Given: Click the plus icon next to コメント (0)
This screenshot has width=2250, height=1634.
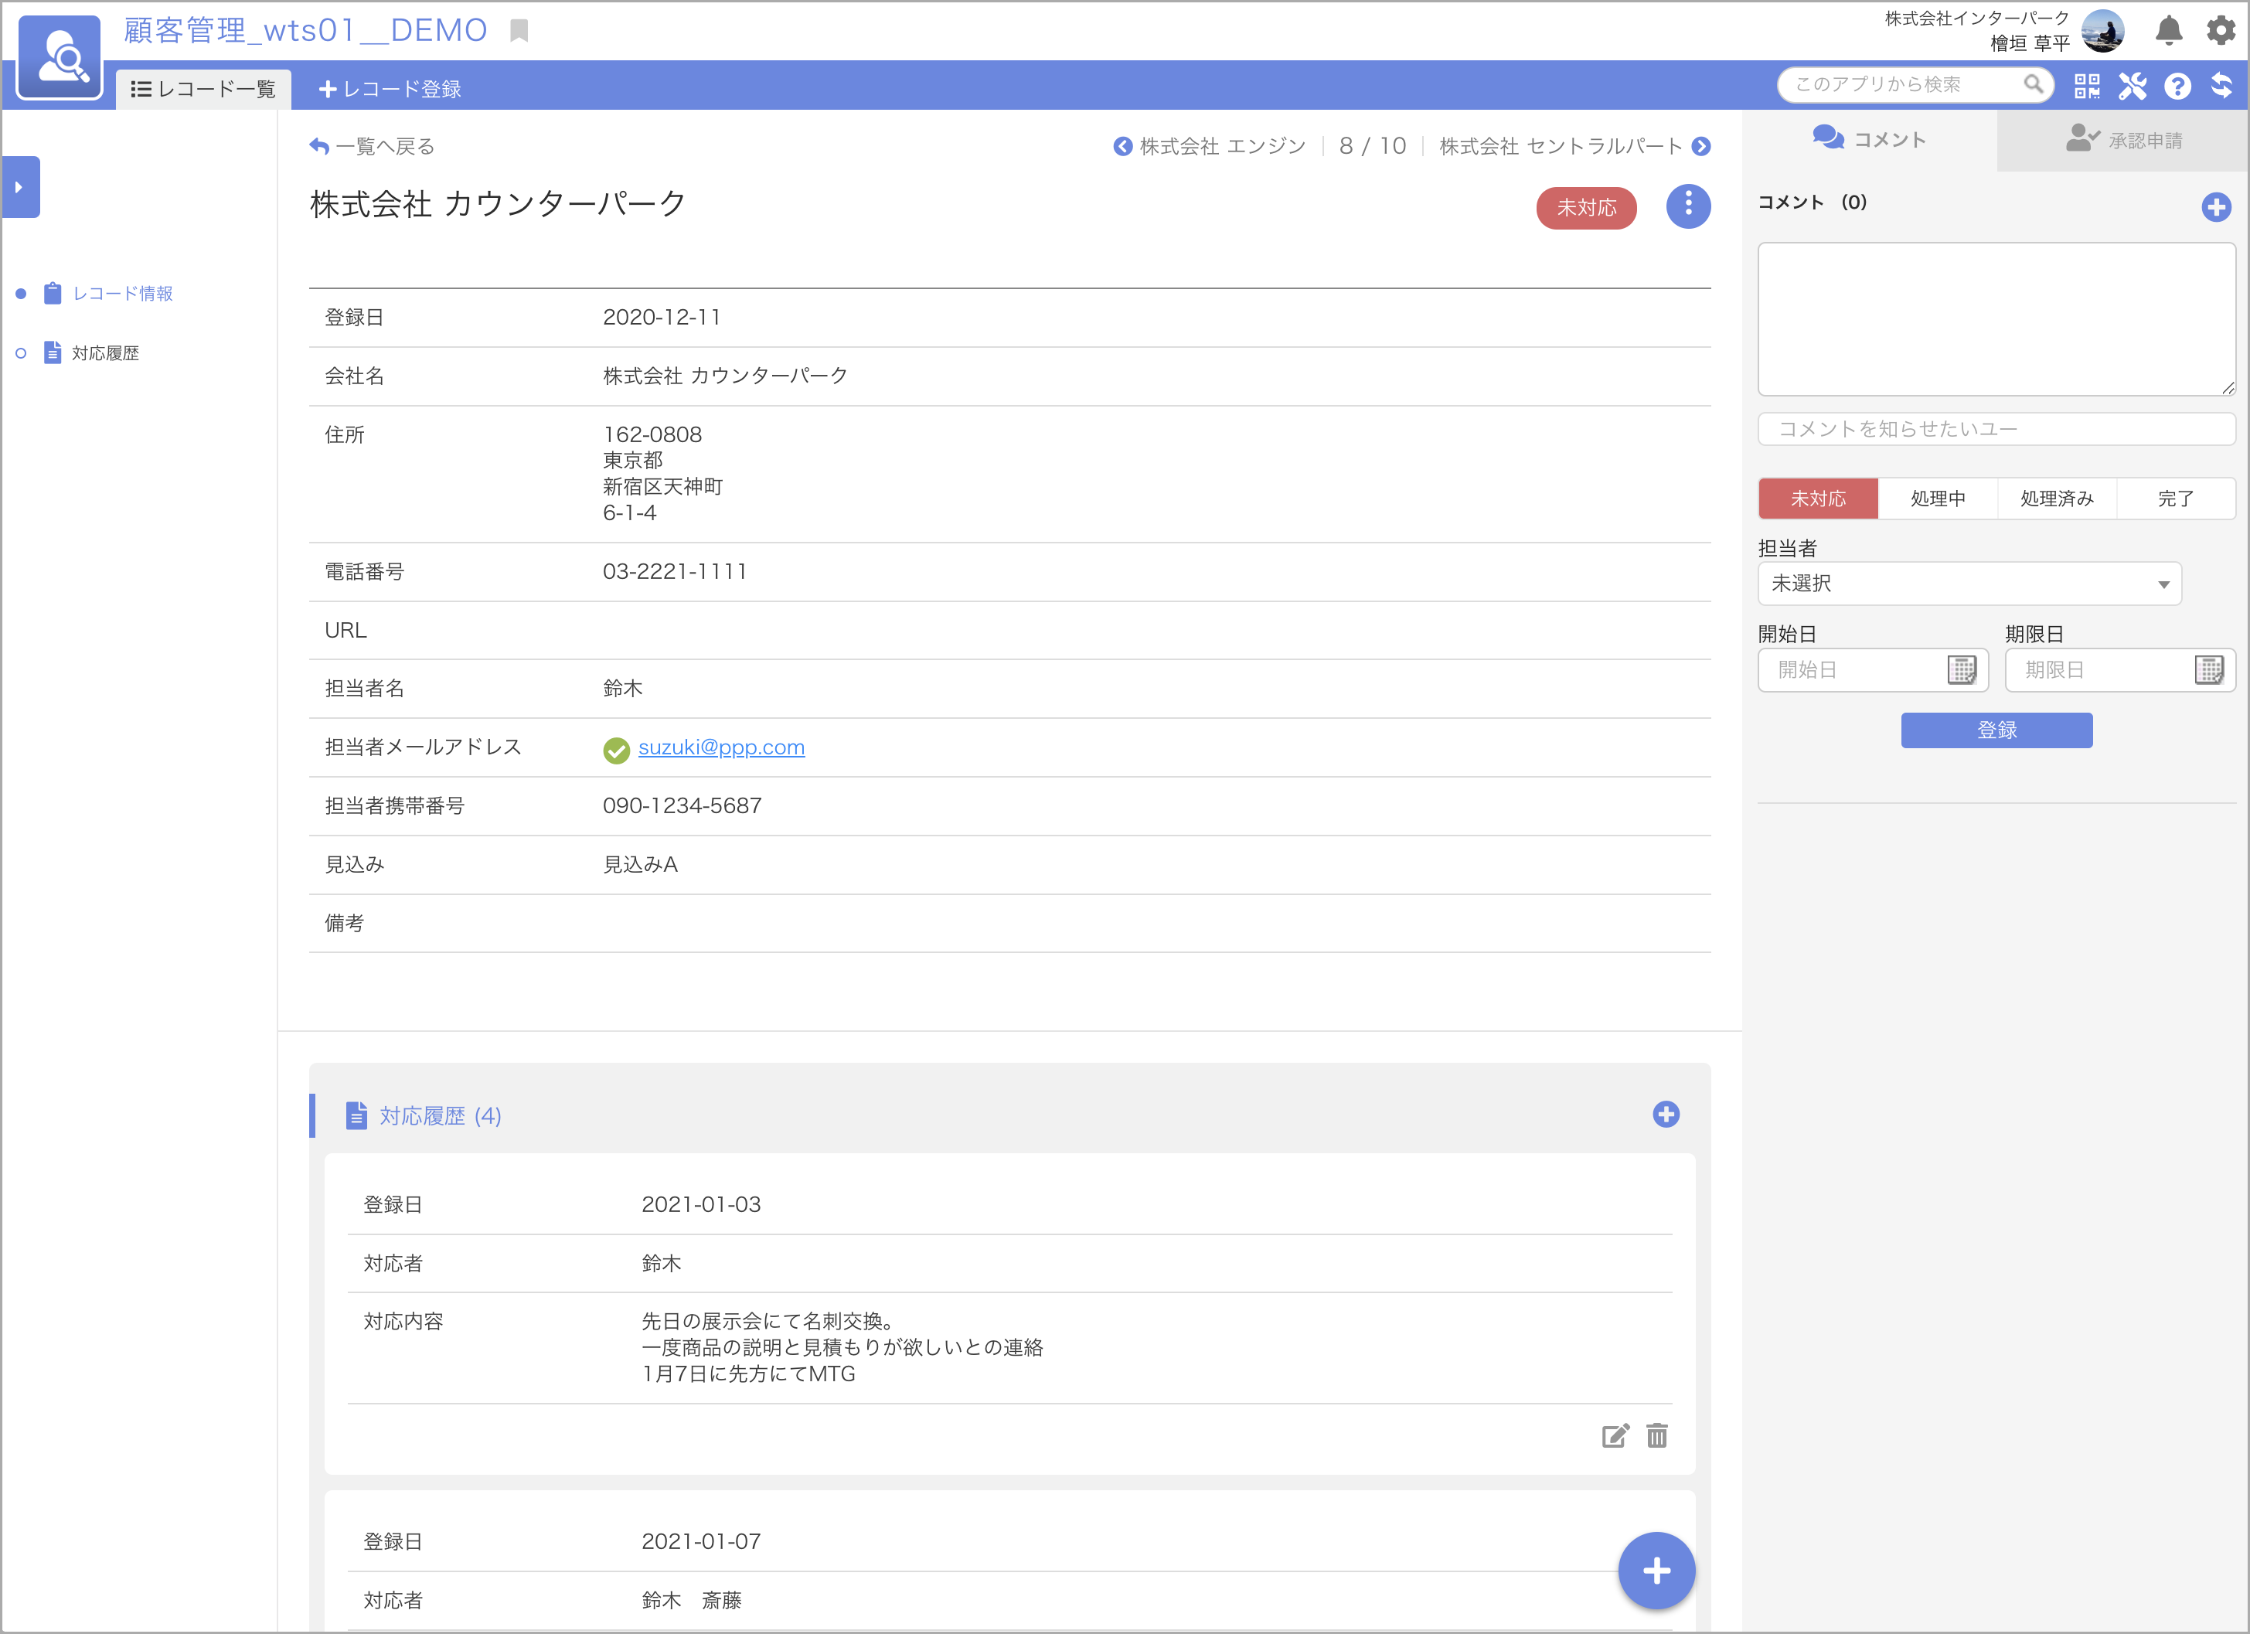Looking at the screenshot, I should [x=2215, y=207].
